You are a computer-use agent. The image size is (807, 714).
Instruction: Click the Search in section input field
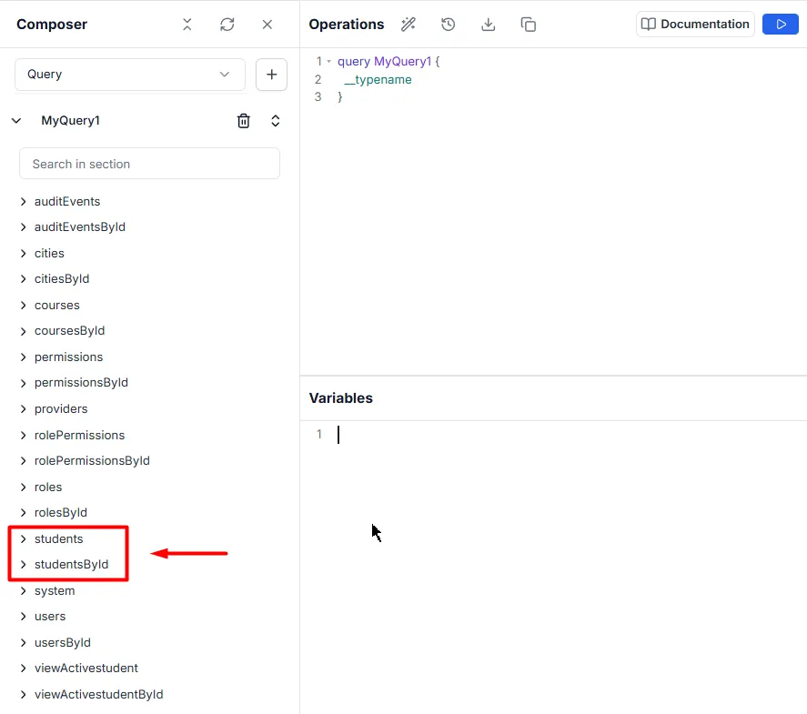(x=149, y=164)
